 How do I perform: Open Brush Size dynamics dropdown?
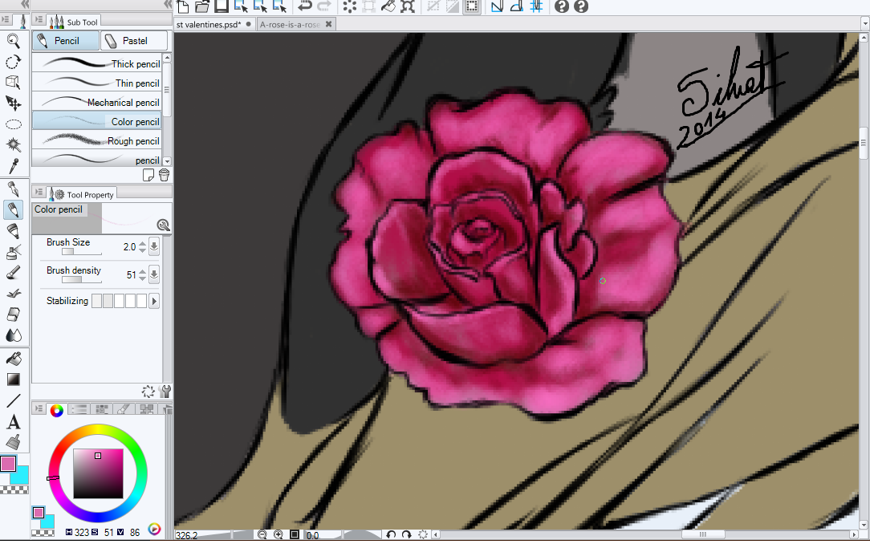154,247
